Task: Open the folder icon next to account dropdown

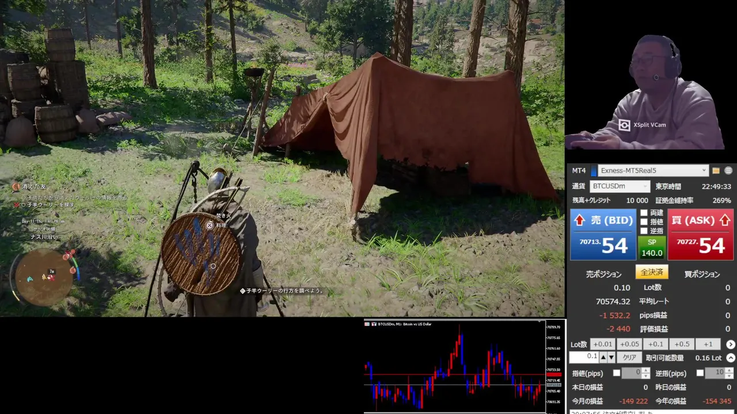Action: pos(716,171)
